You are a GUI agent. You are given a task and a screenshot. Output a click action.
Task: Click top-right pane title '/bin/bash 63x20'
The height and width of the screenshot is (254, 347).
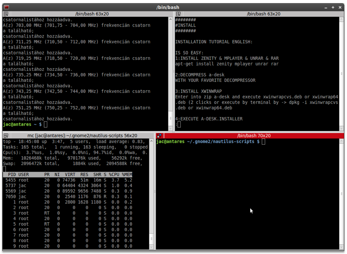click(263, 14)
